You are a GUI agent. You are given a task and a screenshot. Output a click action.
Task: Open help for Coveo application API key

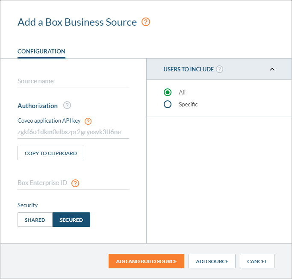[88, 121]
